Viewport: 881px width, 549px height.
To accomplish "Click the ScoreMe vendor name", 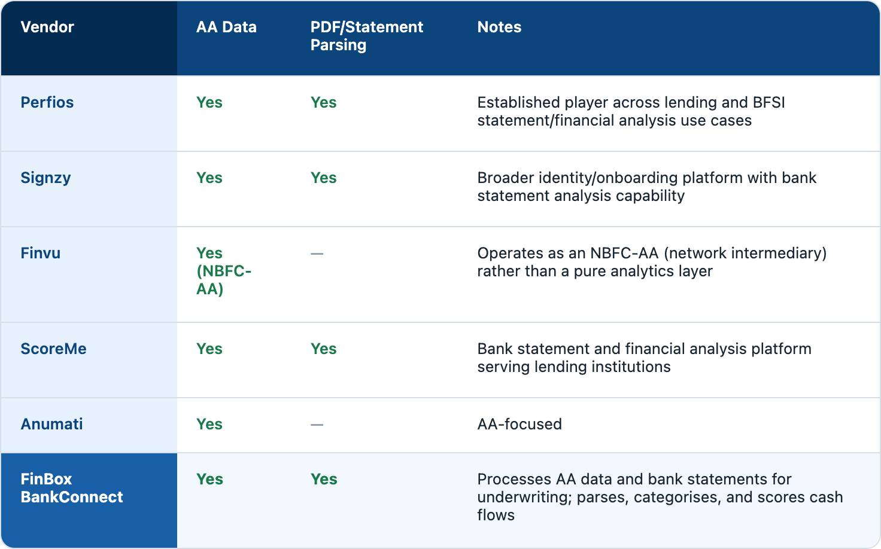I will [x=53, y=349].
